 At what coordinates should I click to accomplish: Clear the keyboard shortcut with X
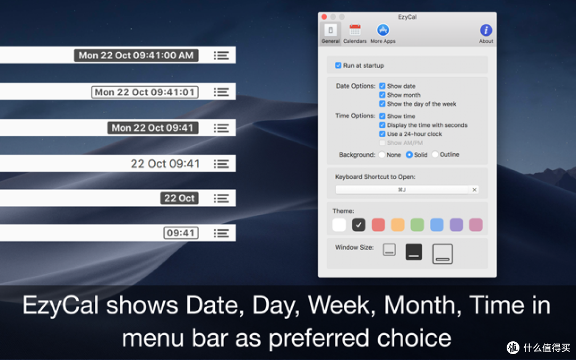474,189
